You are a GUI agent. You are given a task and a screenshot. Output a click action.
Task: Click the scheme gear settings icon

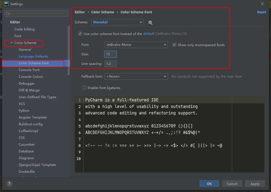[x=150, y=22]
